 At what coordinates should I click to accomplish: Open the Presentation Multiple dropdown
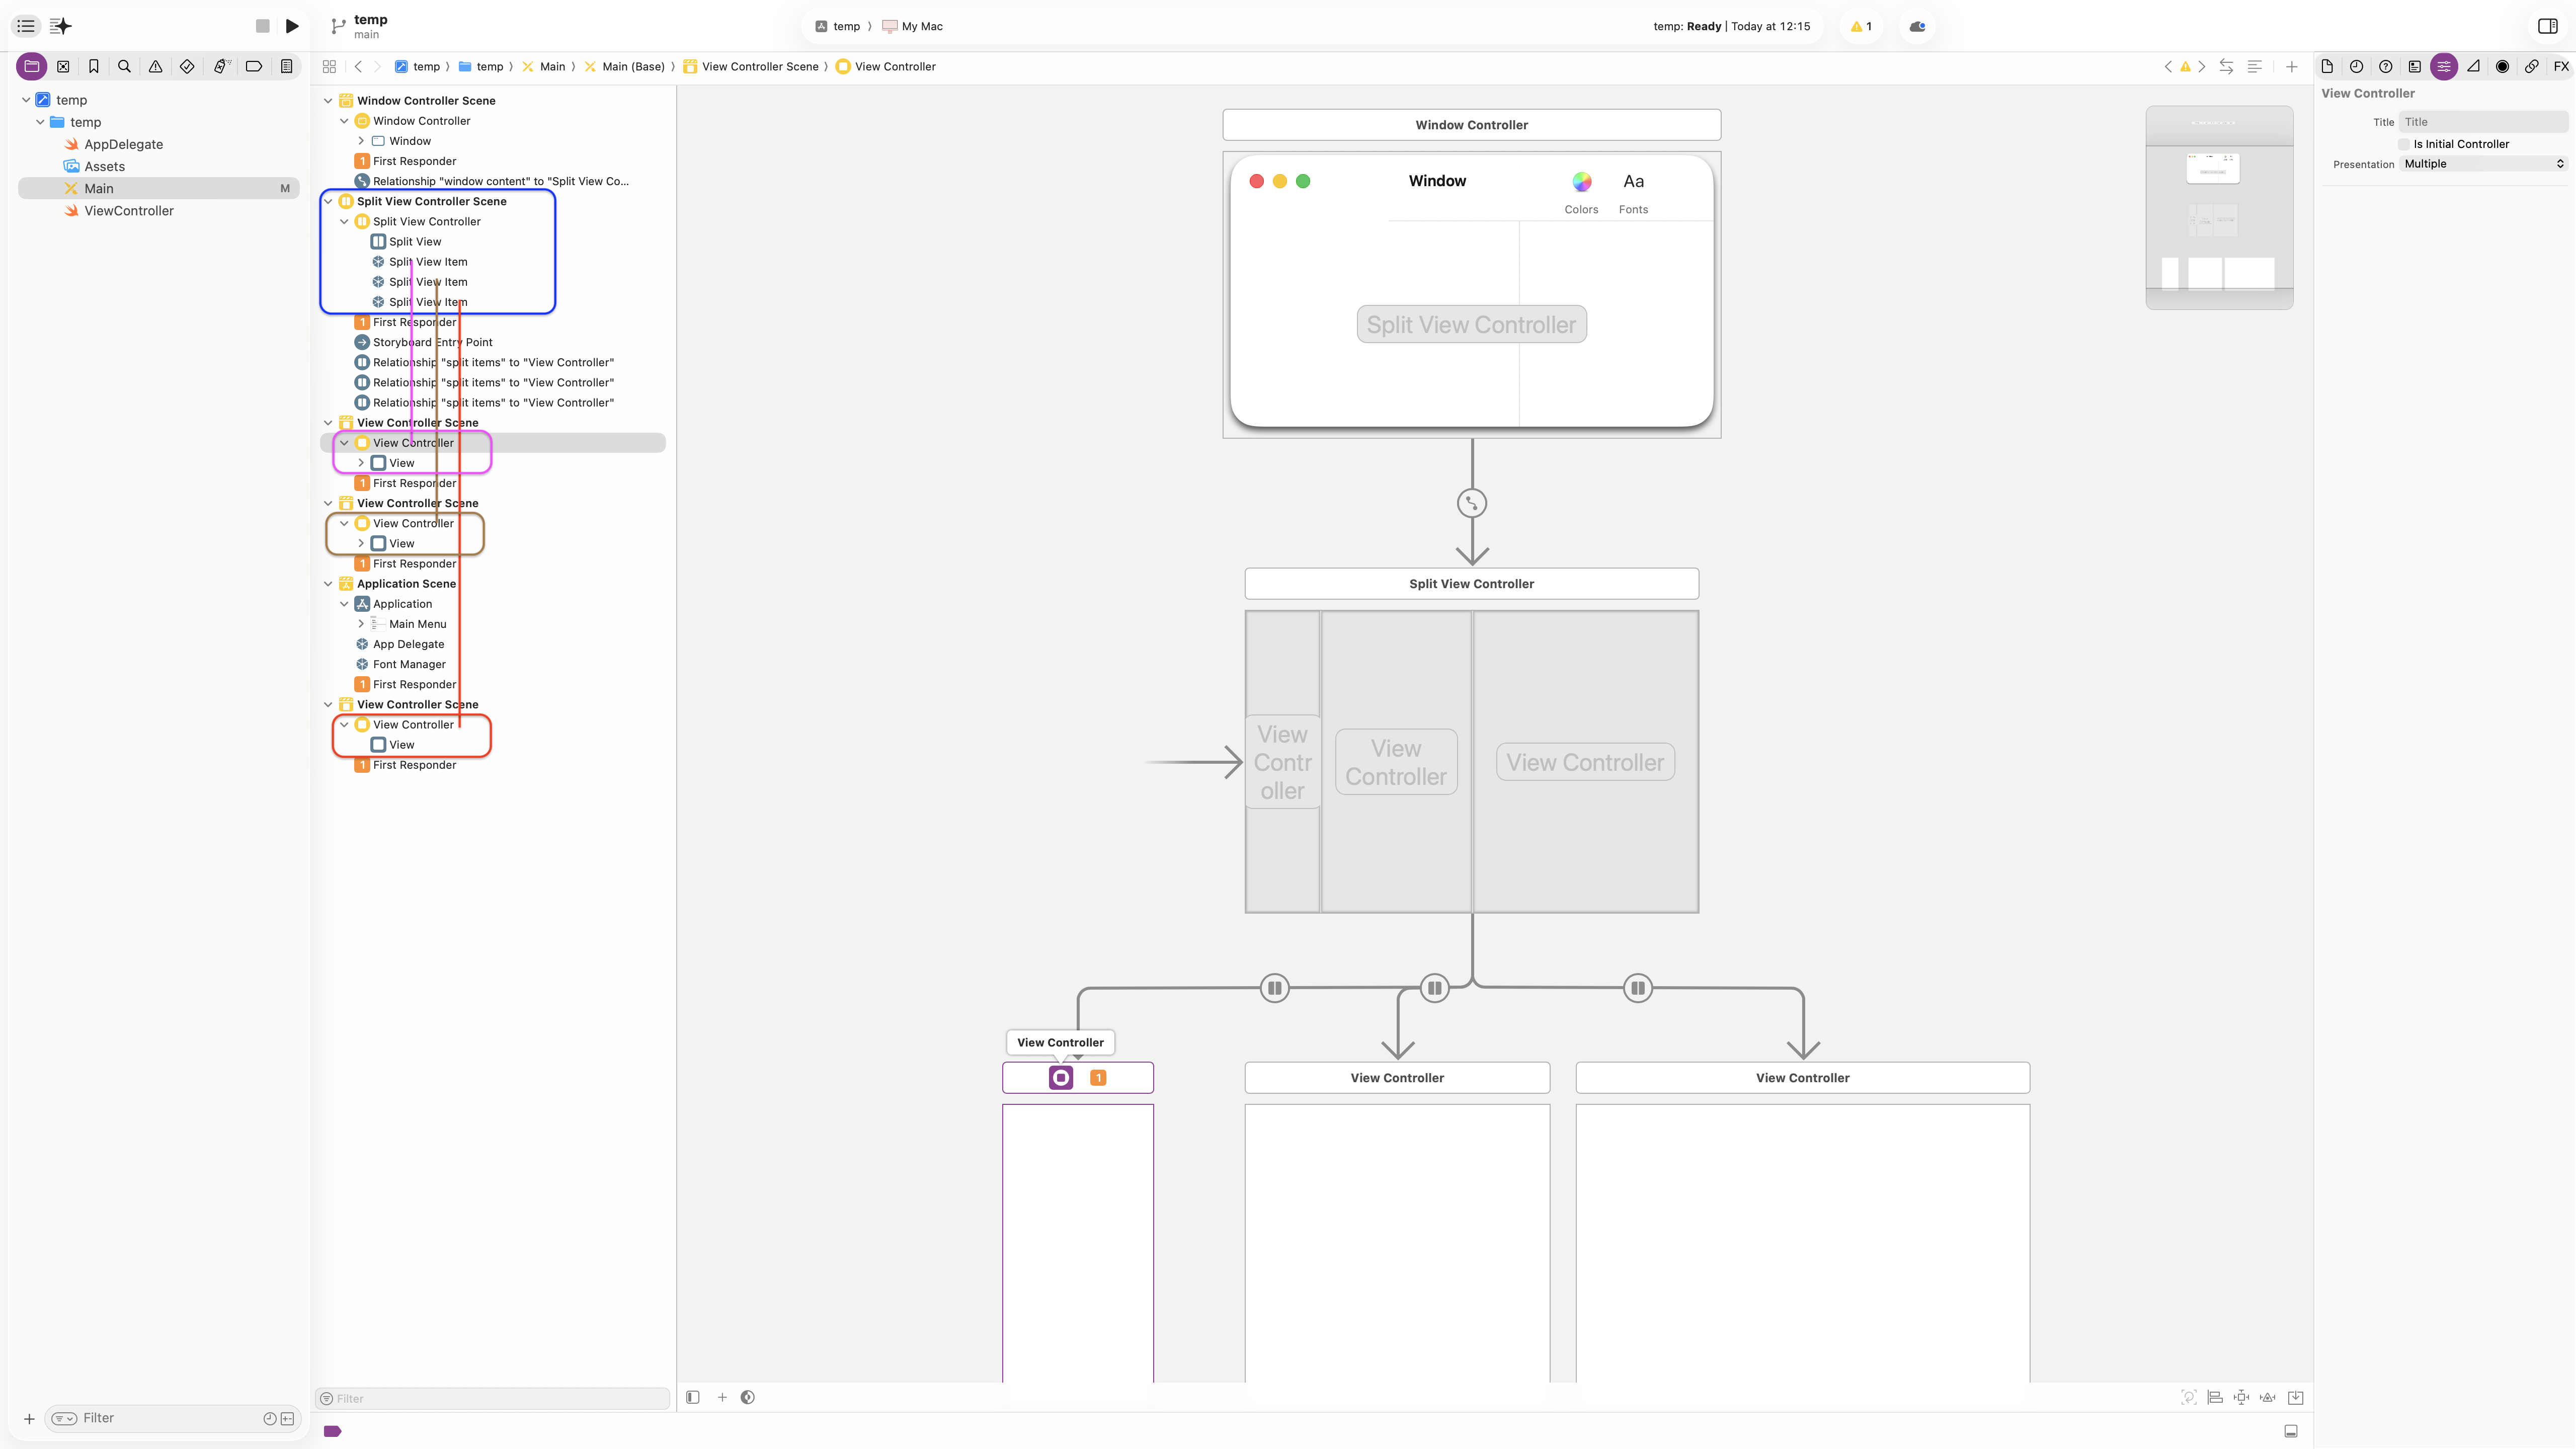click(2483, 164)
